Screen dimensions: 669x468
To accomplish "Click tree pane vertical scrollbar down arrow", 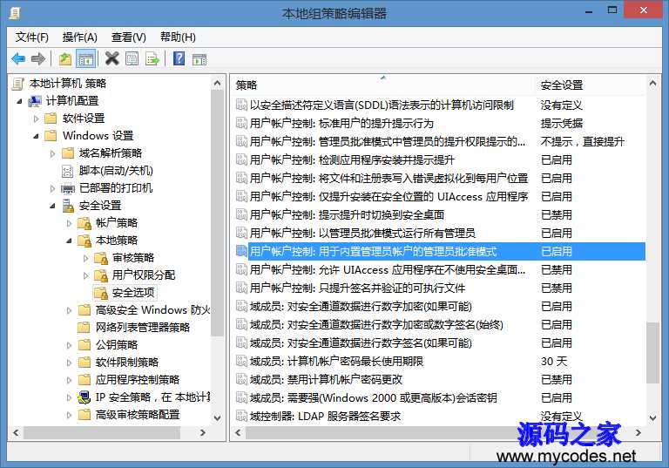I will click(217, 417).
